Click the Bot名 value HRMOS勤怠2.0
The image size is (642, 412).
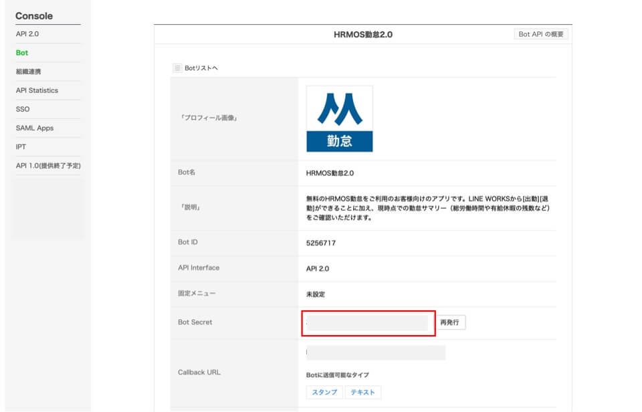330,173
